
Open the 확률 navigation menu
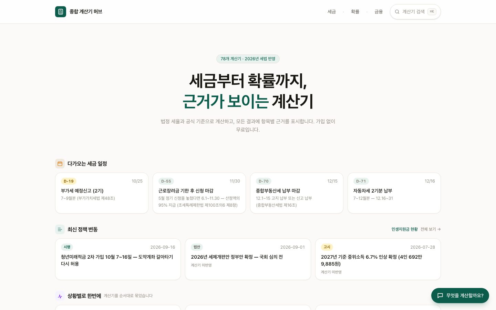tap(355, 12)
